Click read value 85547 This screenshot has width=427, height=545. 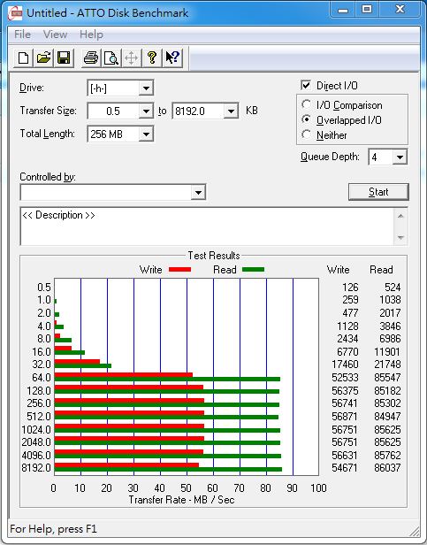coord(387,378)
